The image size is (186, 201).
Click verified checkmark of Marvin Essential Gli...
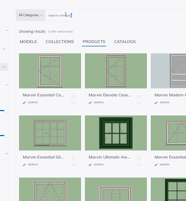(x=24, y=165)
